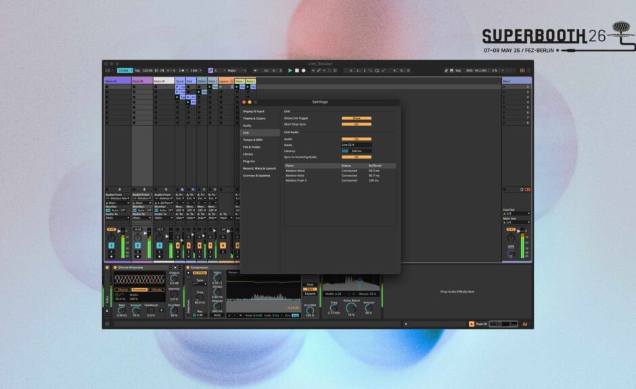Enable Draw Mode pencil icon

[446, 70]
